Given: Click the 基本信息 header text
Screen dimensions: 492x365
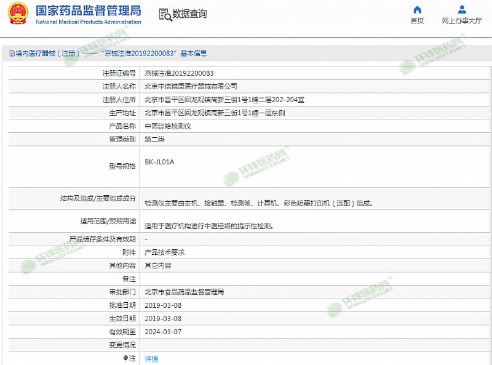Looking at the screenshot, I should [194, 54].
